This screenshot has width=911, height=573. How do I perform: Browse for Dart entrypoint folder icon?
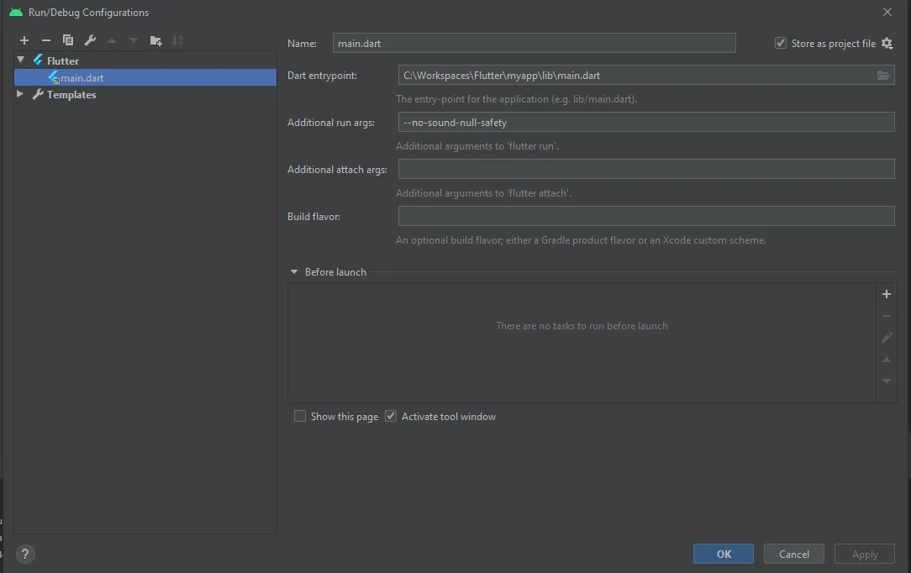tap(883, 76)
